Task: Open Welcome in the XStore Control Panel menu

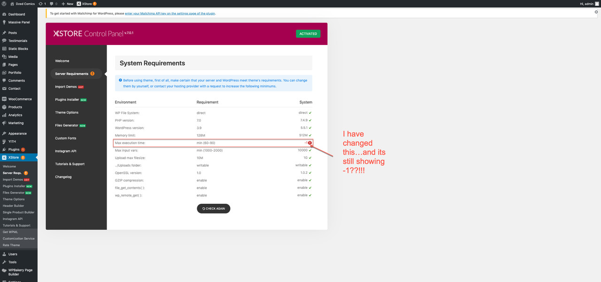Action: click(x=62, y=61)
